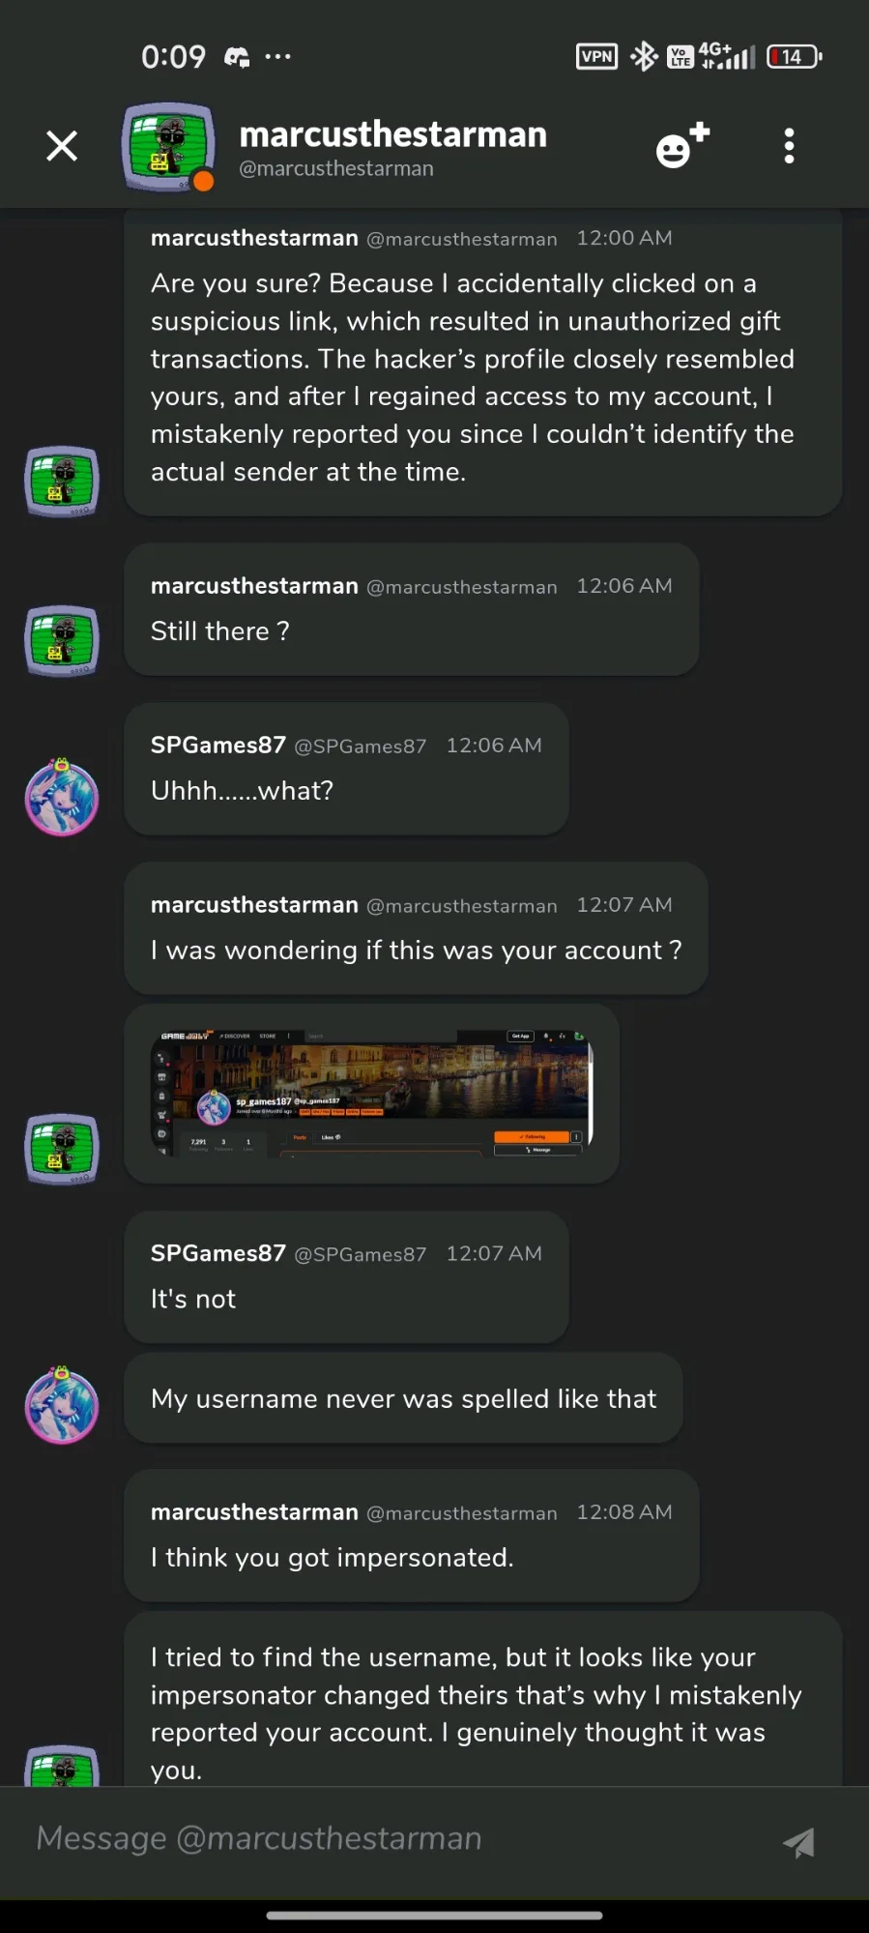
Task: Open the three-dot more options menu
Action: (789, 146)
